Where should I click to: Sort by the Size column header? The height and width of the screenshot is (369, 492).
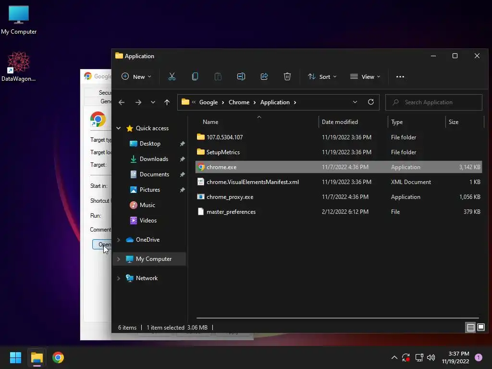tap(454, 122)
